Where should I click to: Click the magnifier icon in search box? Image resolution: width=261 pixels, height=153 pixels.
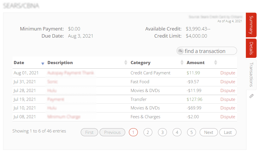(180, 51)
